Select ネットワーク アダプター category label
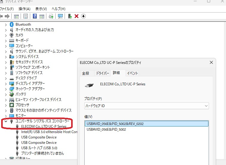This screenshot has height=165, width=226. (x=30, y=89)
